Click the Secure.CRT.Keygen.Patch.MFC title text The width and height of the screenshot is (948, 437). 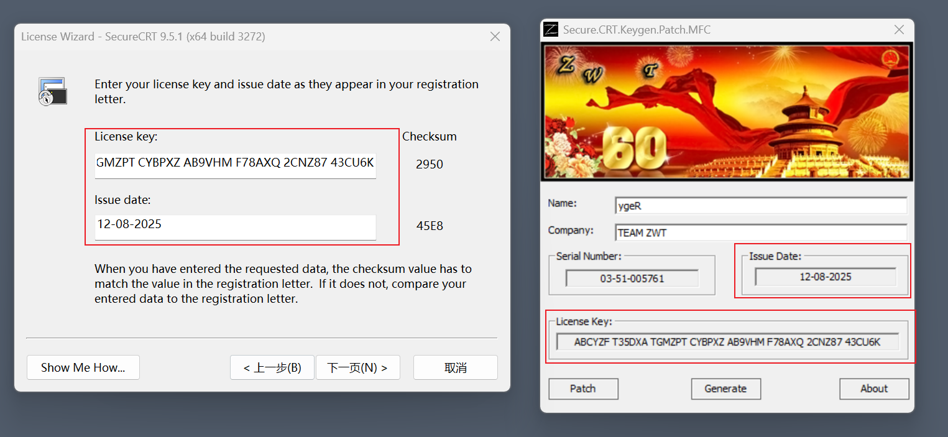[637, 29]
